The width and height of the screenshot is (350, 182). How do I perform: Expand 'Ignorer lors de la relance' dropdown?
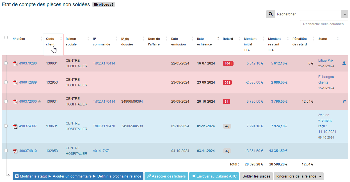click(298, 176)
